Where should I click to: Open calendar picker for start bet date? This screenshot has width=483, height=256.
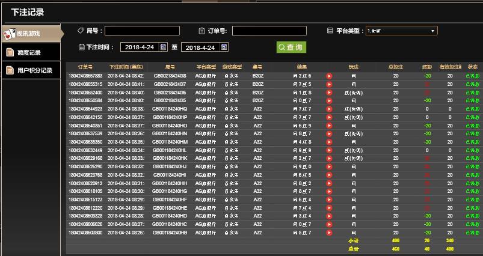click(x=163, y=47)
